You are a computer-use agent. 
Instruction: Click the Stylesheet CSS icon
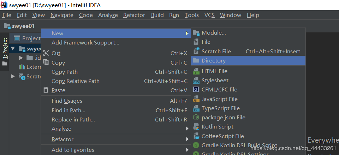pos(196,81)
